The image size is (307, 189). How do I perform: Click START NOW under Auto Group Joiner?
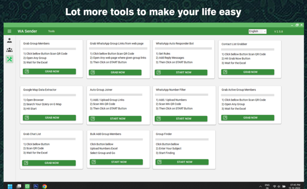click(115, 118)
